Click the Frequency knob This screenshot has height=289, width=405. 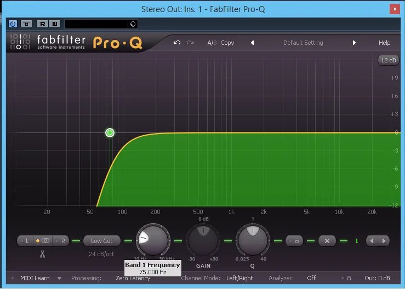153,241
